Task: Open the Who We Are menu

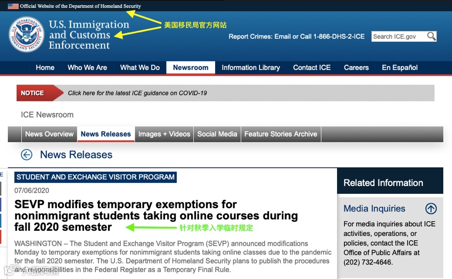Action: pyautogui.click(x=87, y=68)
